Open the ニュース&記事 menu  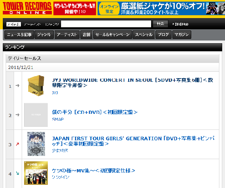(x=19, y=34)
